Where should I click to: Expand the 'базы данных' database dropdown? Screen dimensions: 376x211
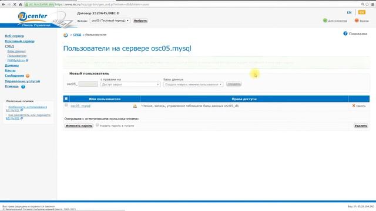[193, 84]
